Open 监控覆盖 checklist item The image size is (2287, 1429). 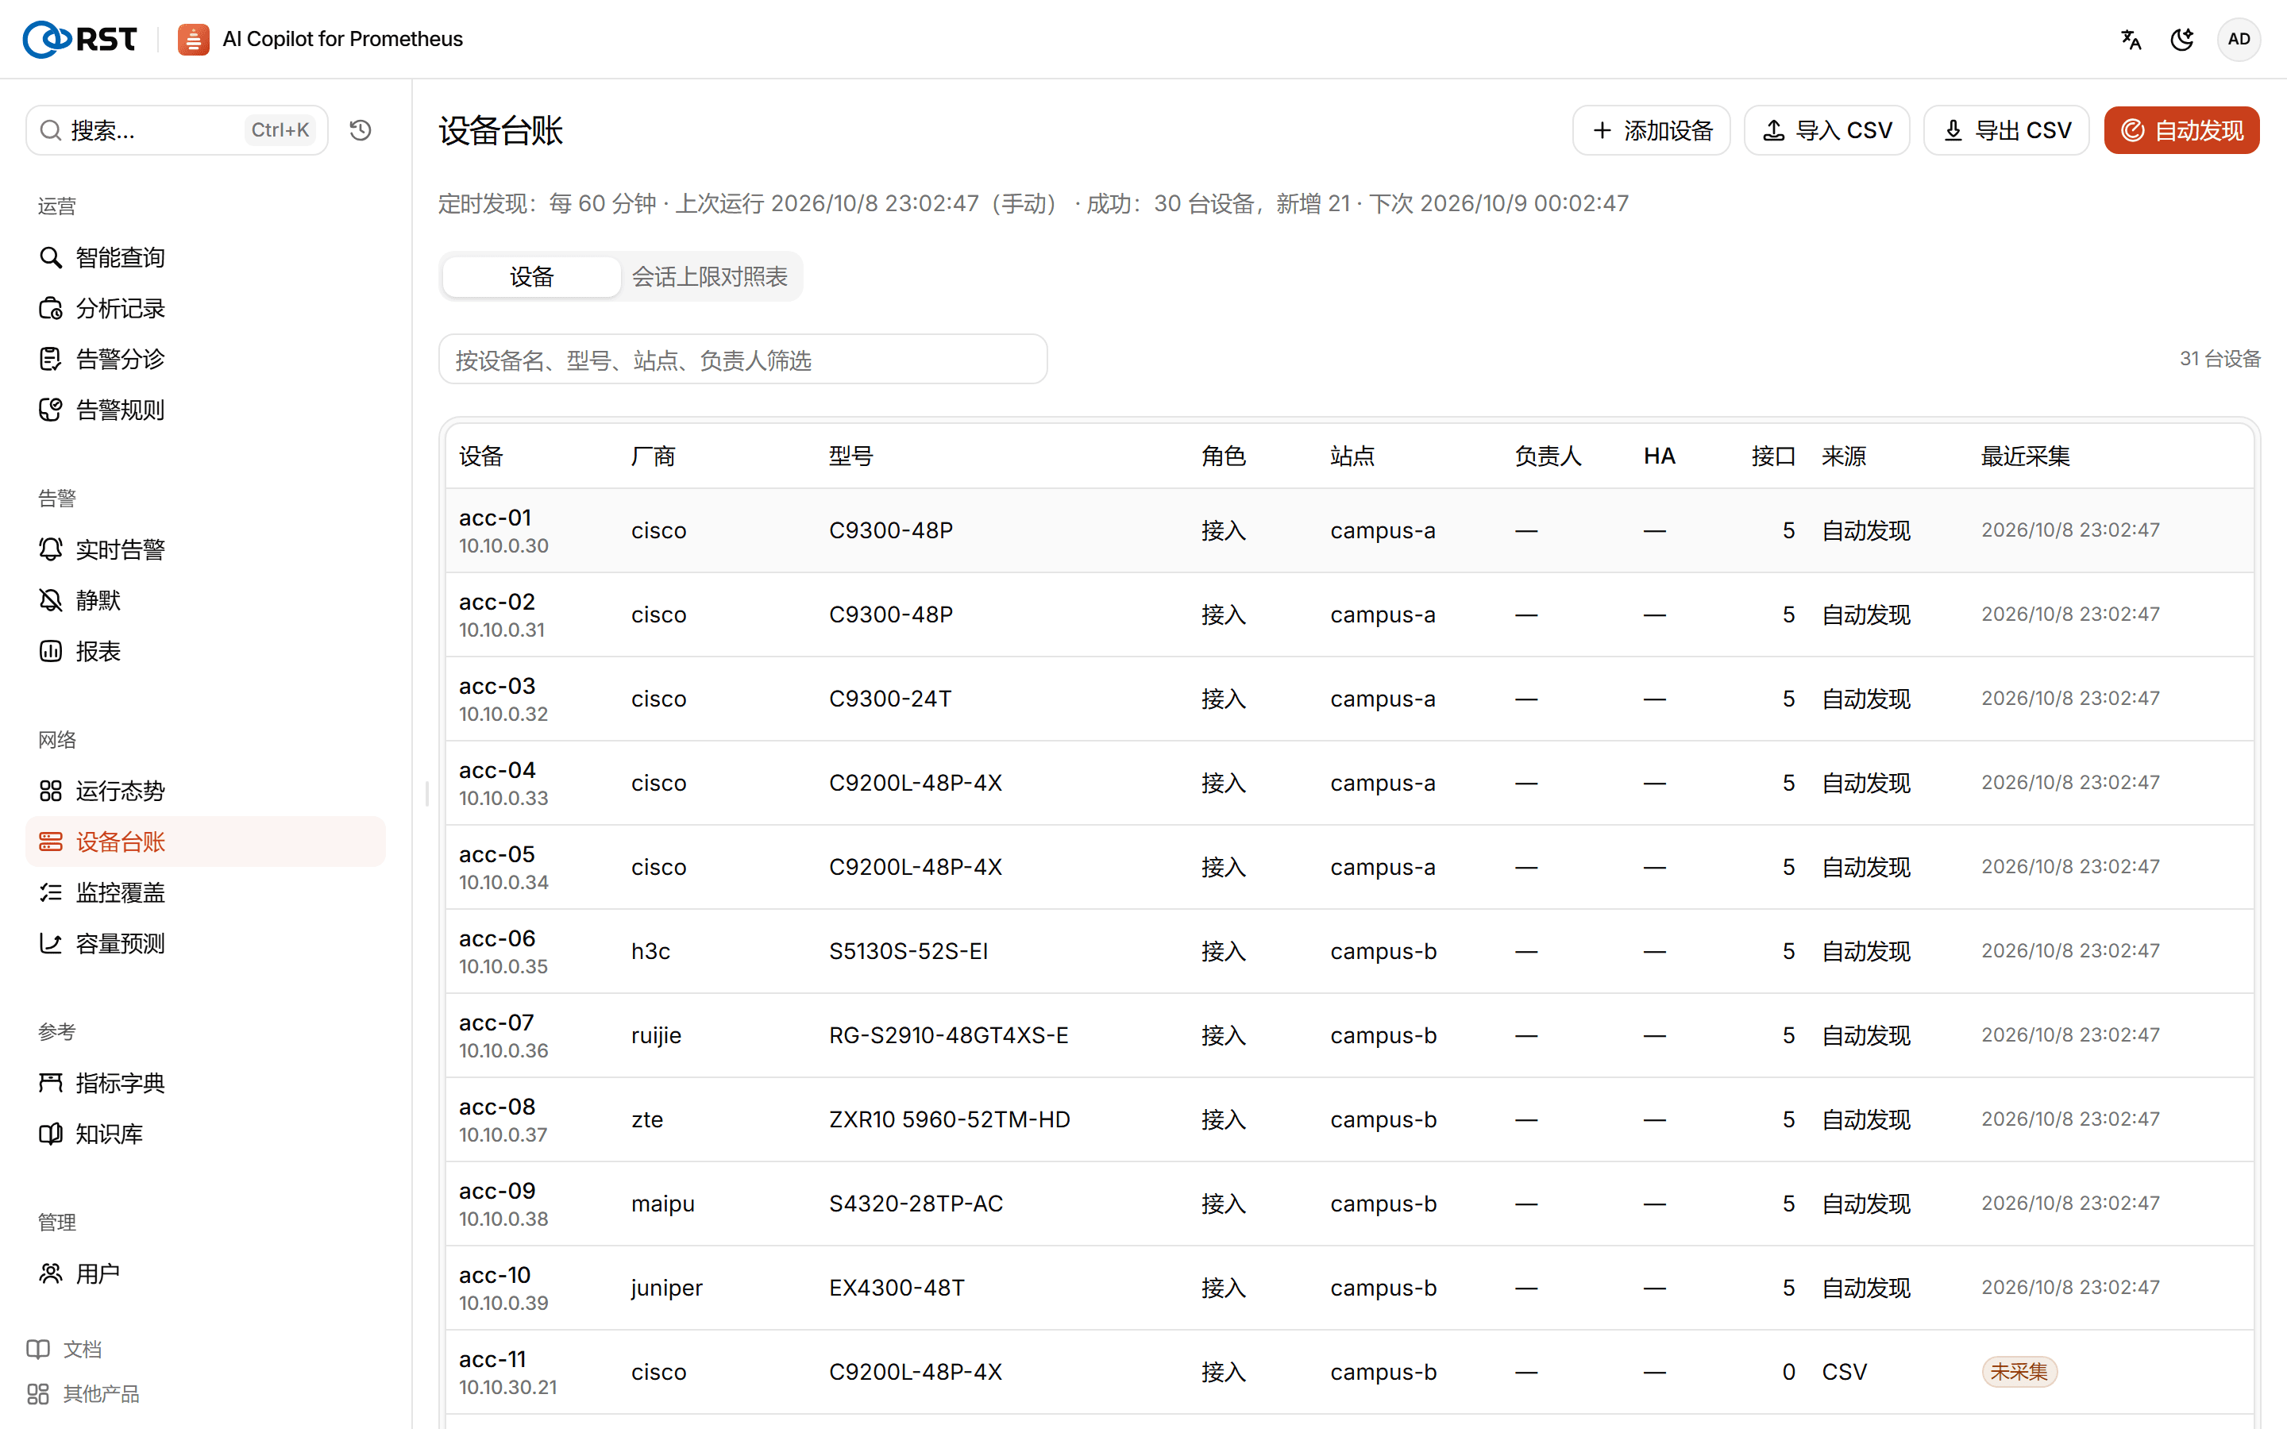coord(206,892)
